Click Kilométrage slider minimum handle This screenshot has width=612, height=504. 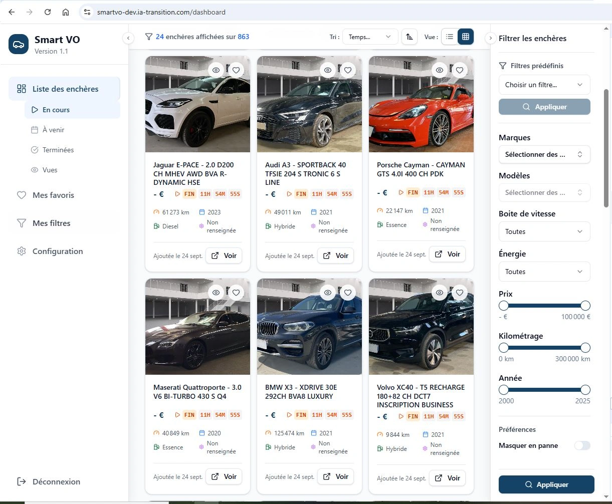point(504,348)
